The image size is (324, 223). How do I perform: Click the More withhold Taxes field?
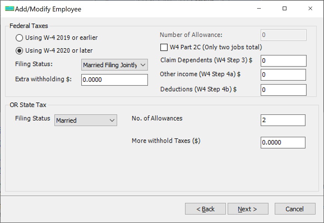[282, 142]
